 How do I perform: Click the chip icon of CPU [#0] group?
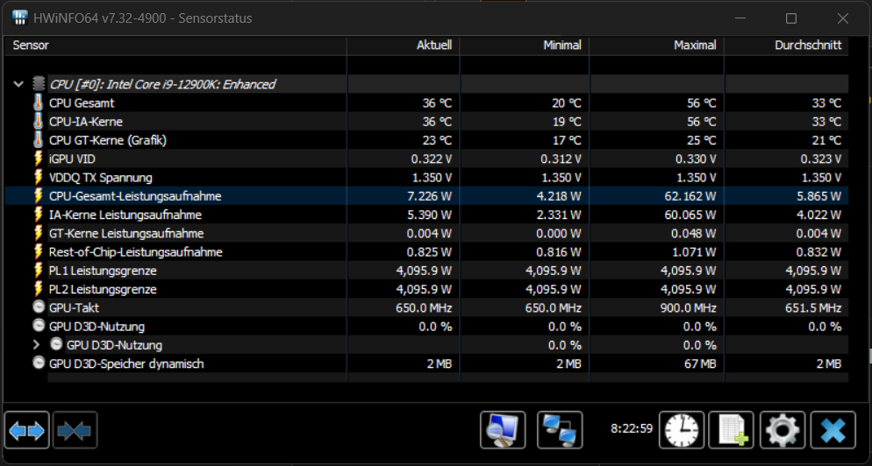pos(39,84)
